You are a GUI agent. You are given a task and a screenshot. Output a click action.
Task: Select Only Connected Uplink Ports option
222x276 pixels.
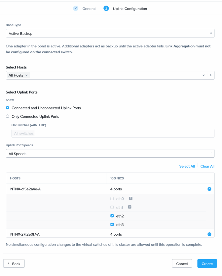pos(8,117)
